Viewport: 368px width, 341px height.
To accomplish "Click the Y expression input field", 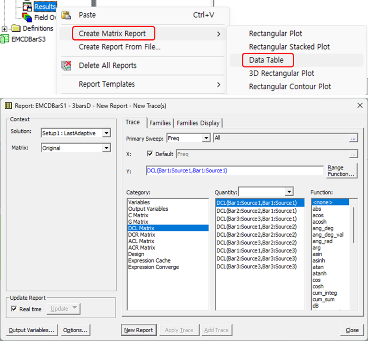I will [x=234, y=170].
